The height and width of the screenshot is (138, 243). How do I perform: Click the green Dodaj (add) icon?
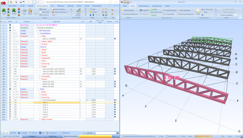point(4,11)
